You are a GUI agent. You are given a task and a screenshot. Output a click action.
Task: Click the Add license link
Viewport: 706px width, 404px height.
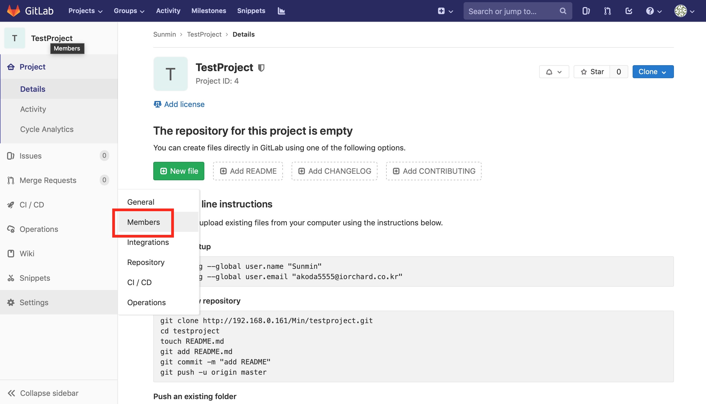tap(184, 104)
